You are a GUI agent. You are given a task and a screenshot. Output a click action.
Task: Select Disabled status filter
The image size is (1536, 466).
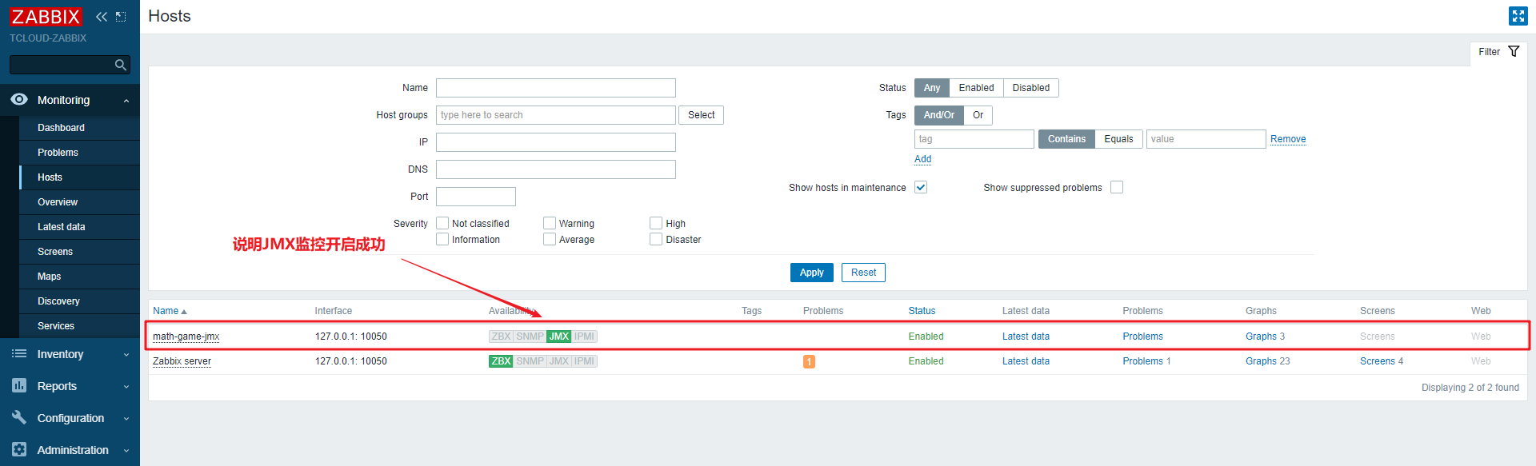tap(1030, 88)
